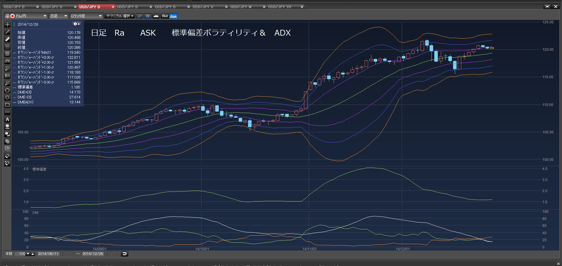Select the fan lines tool below the arc tool

pyautogui.click(x=7, y=69)
